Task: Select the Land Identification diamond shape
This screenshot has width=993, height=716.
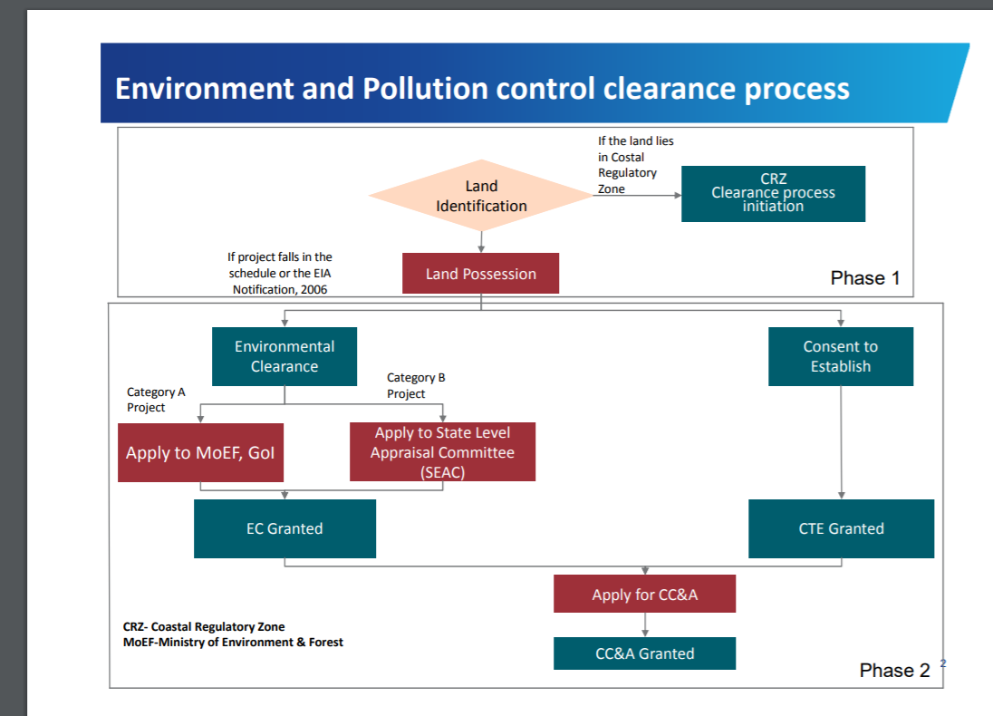Action: 481,196
